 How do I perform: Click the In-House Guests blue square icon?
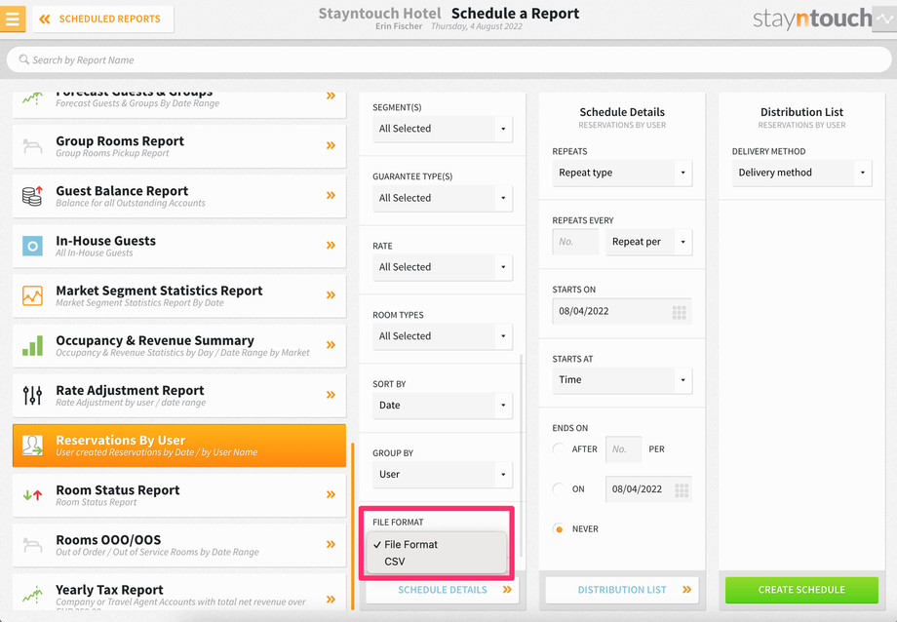32,246
